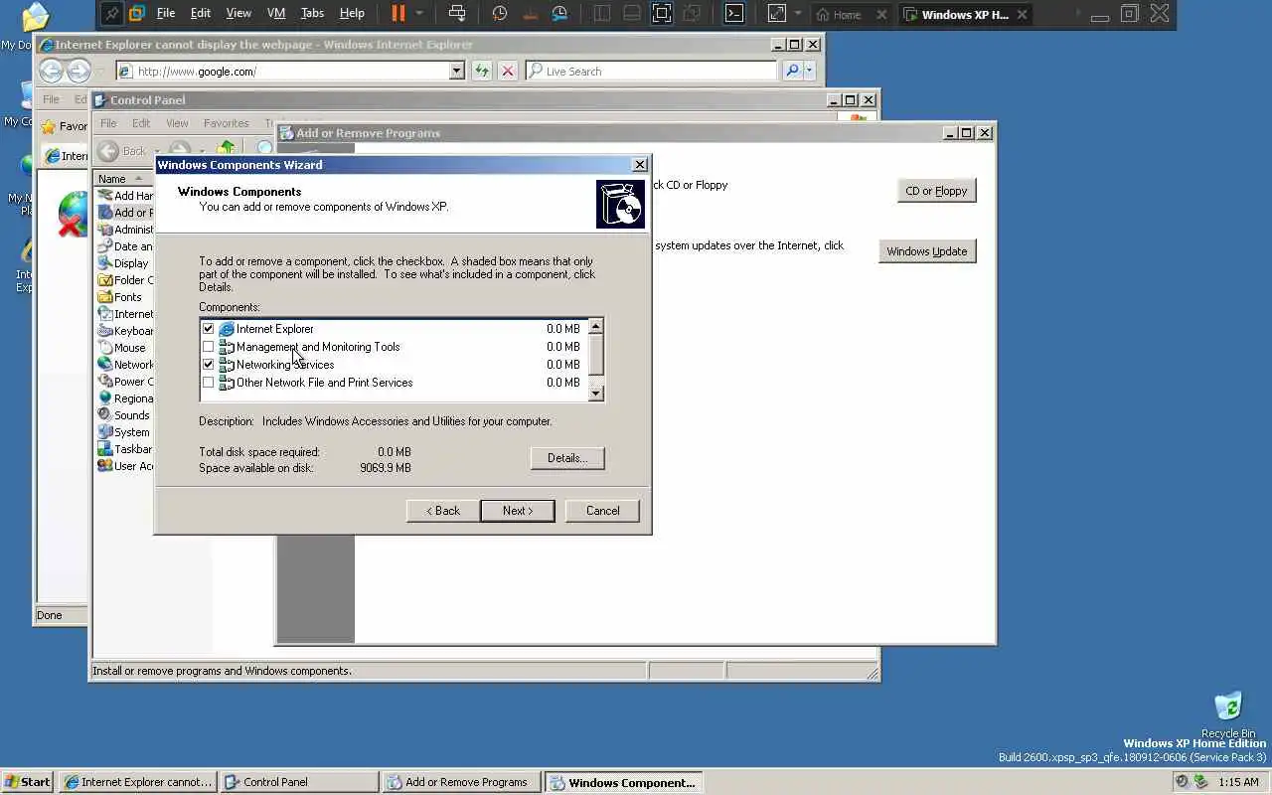Viewport: 1272px width, 795px height.
Task: Pause the virtual machine
Action: [x=398, y=13]
